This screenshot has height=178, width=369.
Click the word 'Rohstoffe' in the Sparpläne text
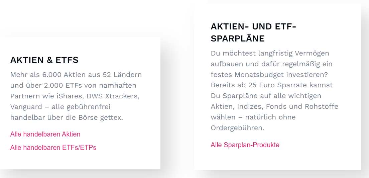coord(322,106)
